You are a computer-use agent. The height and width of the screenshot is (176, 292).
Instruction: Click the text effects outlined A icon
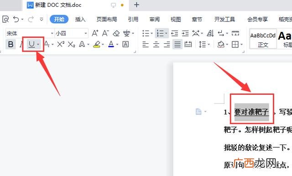point(82,44)
